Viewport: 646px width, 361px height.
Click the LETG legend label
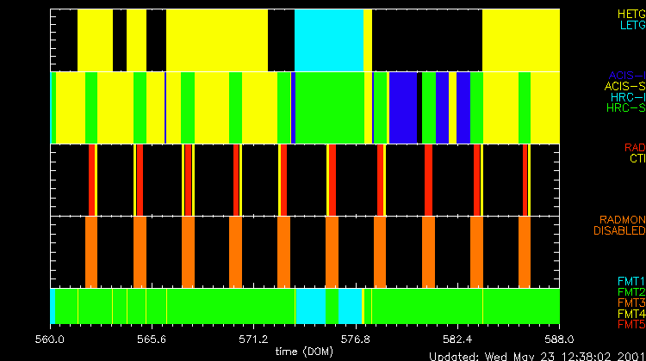(x=630, y=26)
